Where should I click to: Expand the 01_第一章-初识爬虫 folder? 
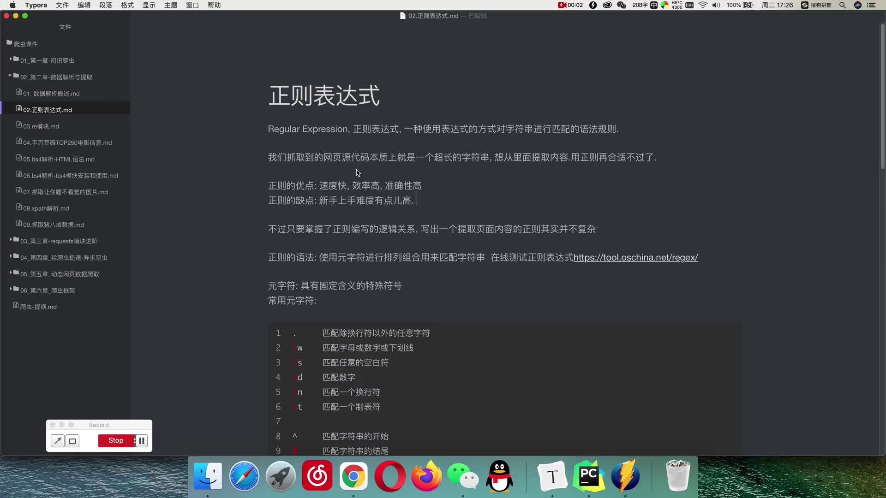(x=11, y=59)
